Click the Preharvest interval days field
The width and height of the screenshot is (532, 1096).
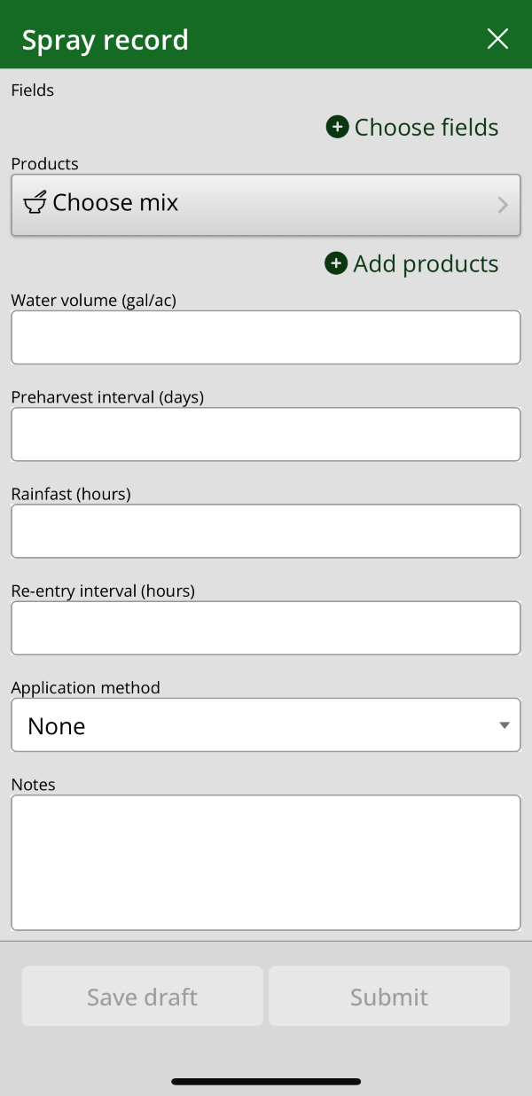(x=265, y=434)
